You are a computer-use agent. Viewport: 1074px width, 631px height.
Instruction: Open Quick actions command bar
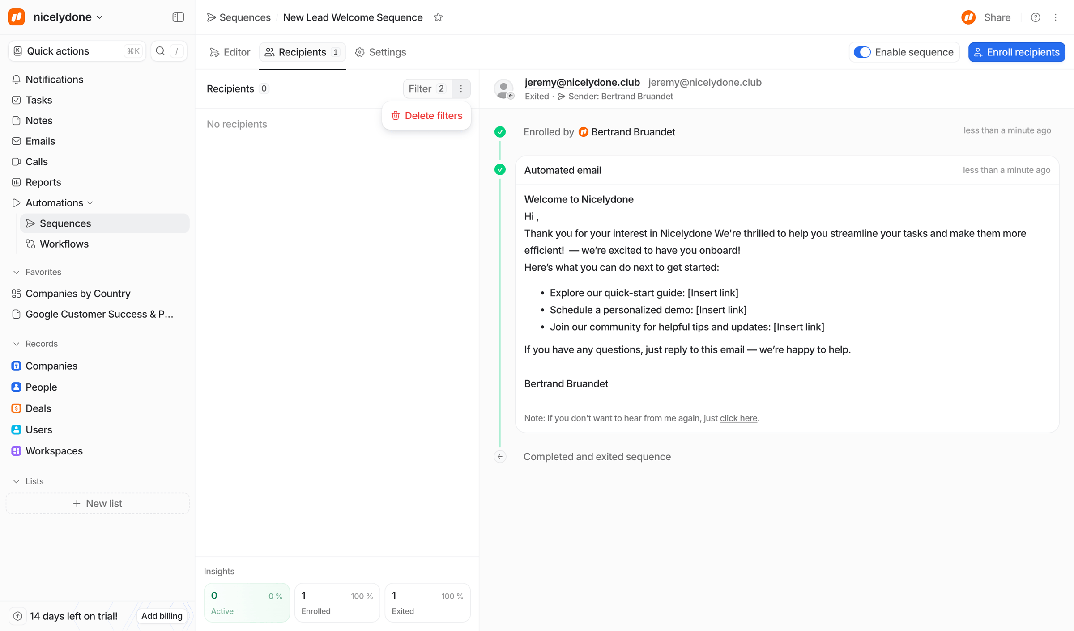tap(77, 51)
